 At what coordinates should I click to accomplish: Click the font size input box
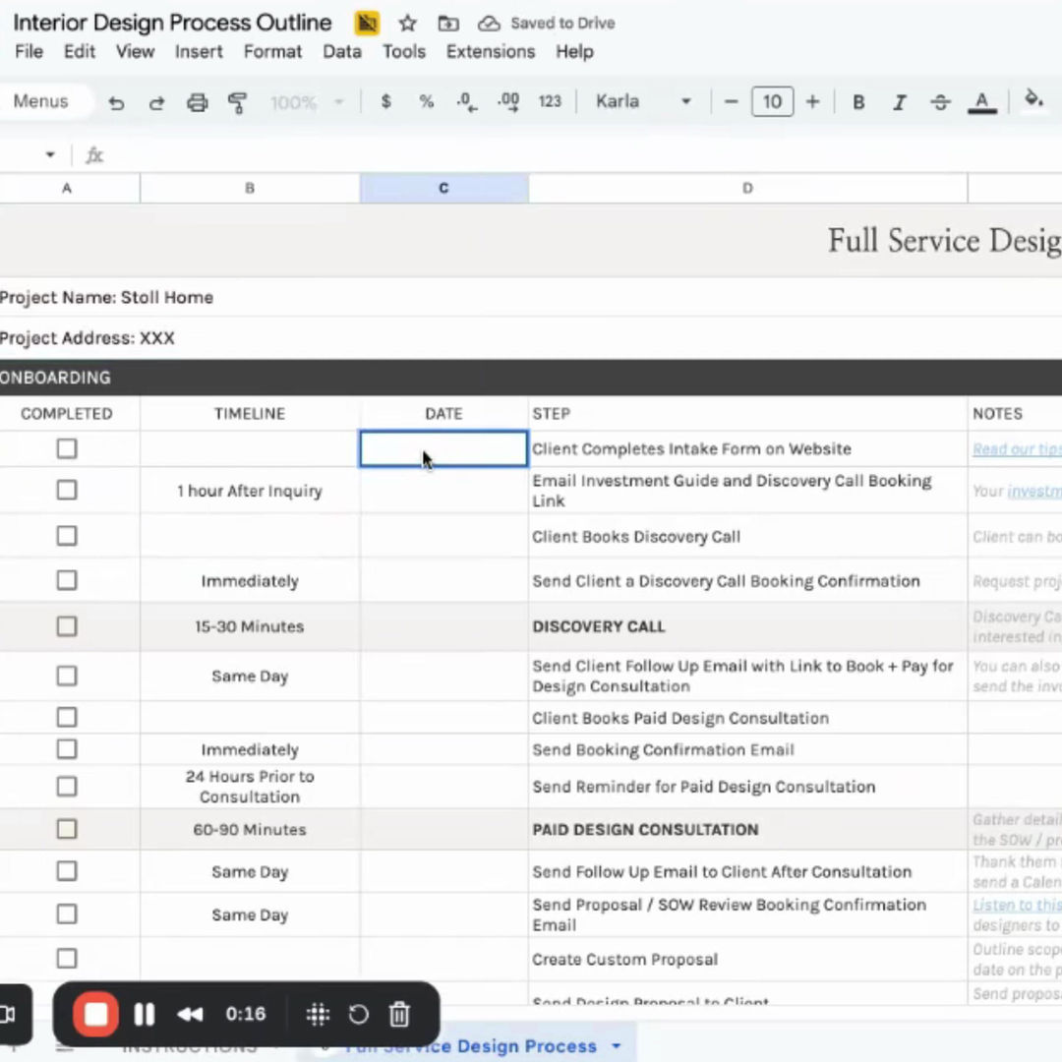click(772, 101)
